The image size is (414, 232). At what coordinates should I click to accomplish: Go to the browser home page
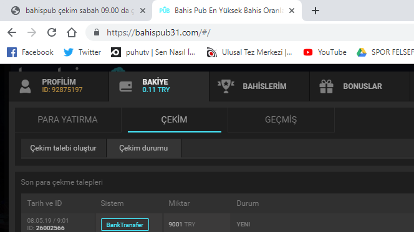tap(72, 32)
